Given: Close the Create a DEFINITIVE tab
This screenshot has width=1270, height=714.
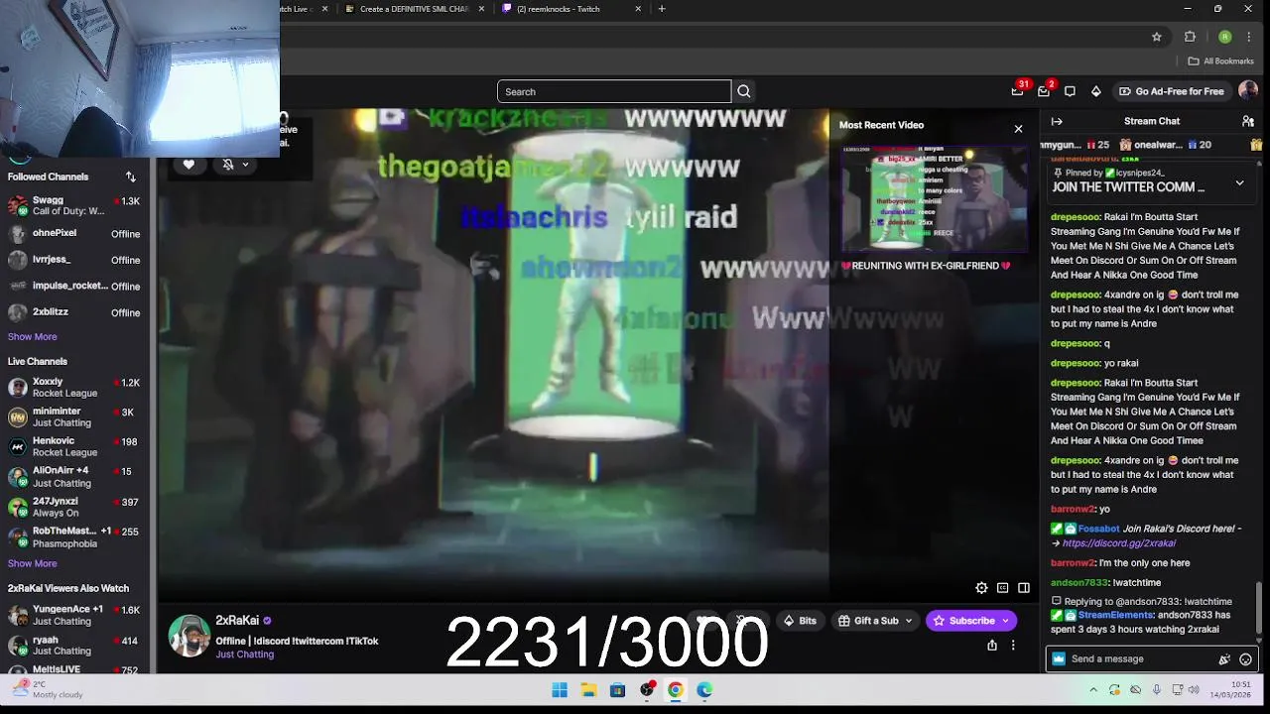Looking at the screenshot, I should pyautogui.click(x=482, y=9).
